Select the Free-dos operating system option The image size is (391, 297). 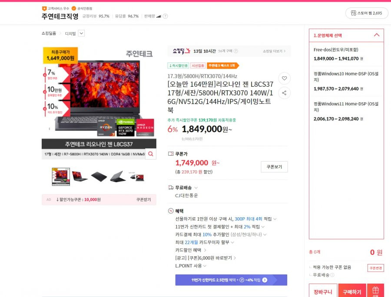tap(346, 54)
